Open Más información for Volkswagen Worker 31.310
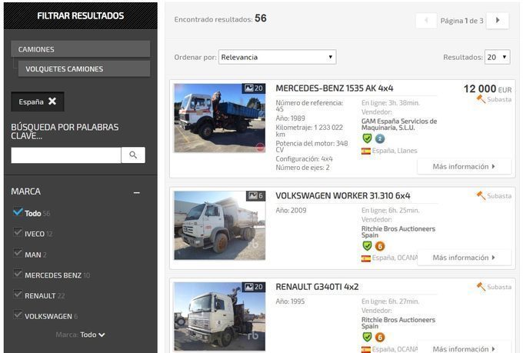The image size is (523, 353). [464, 258]
